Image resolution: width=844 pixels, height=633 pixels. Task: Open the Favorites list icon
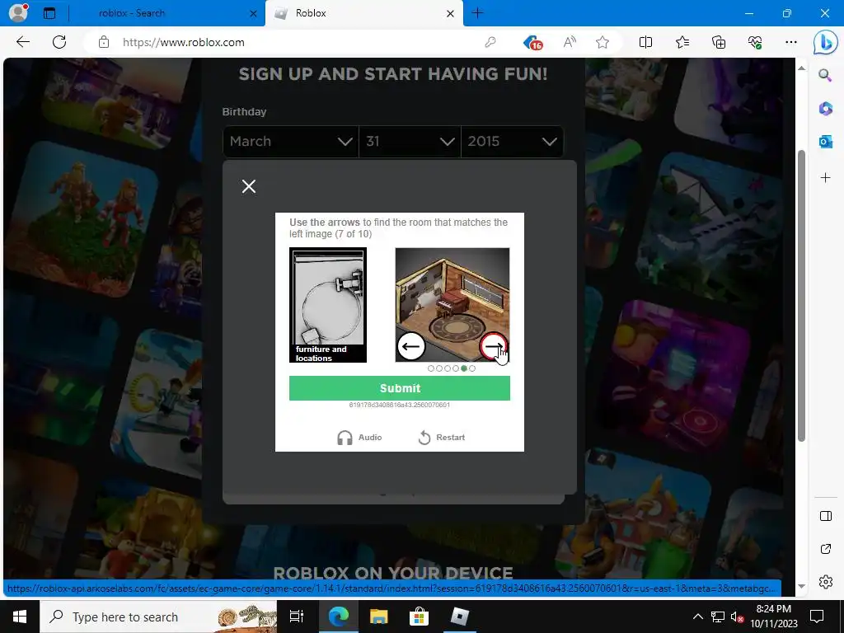point(682,42)
